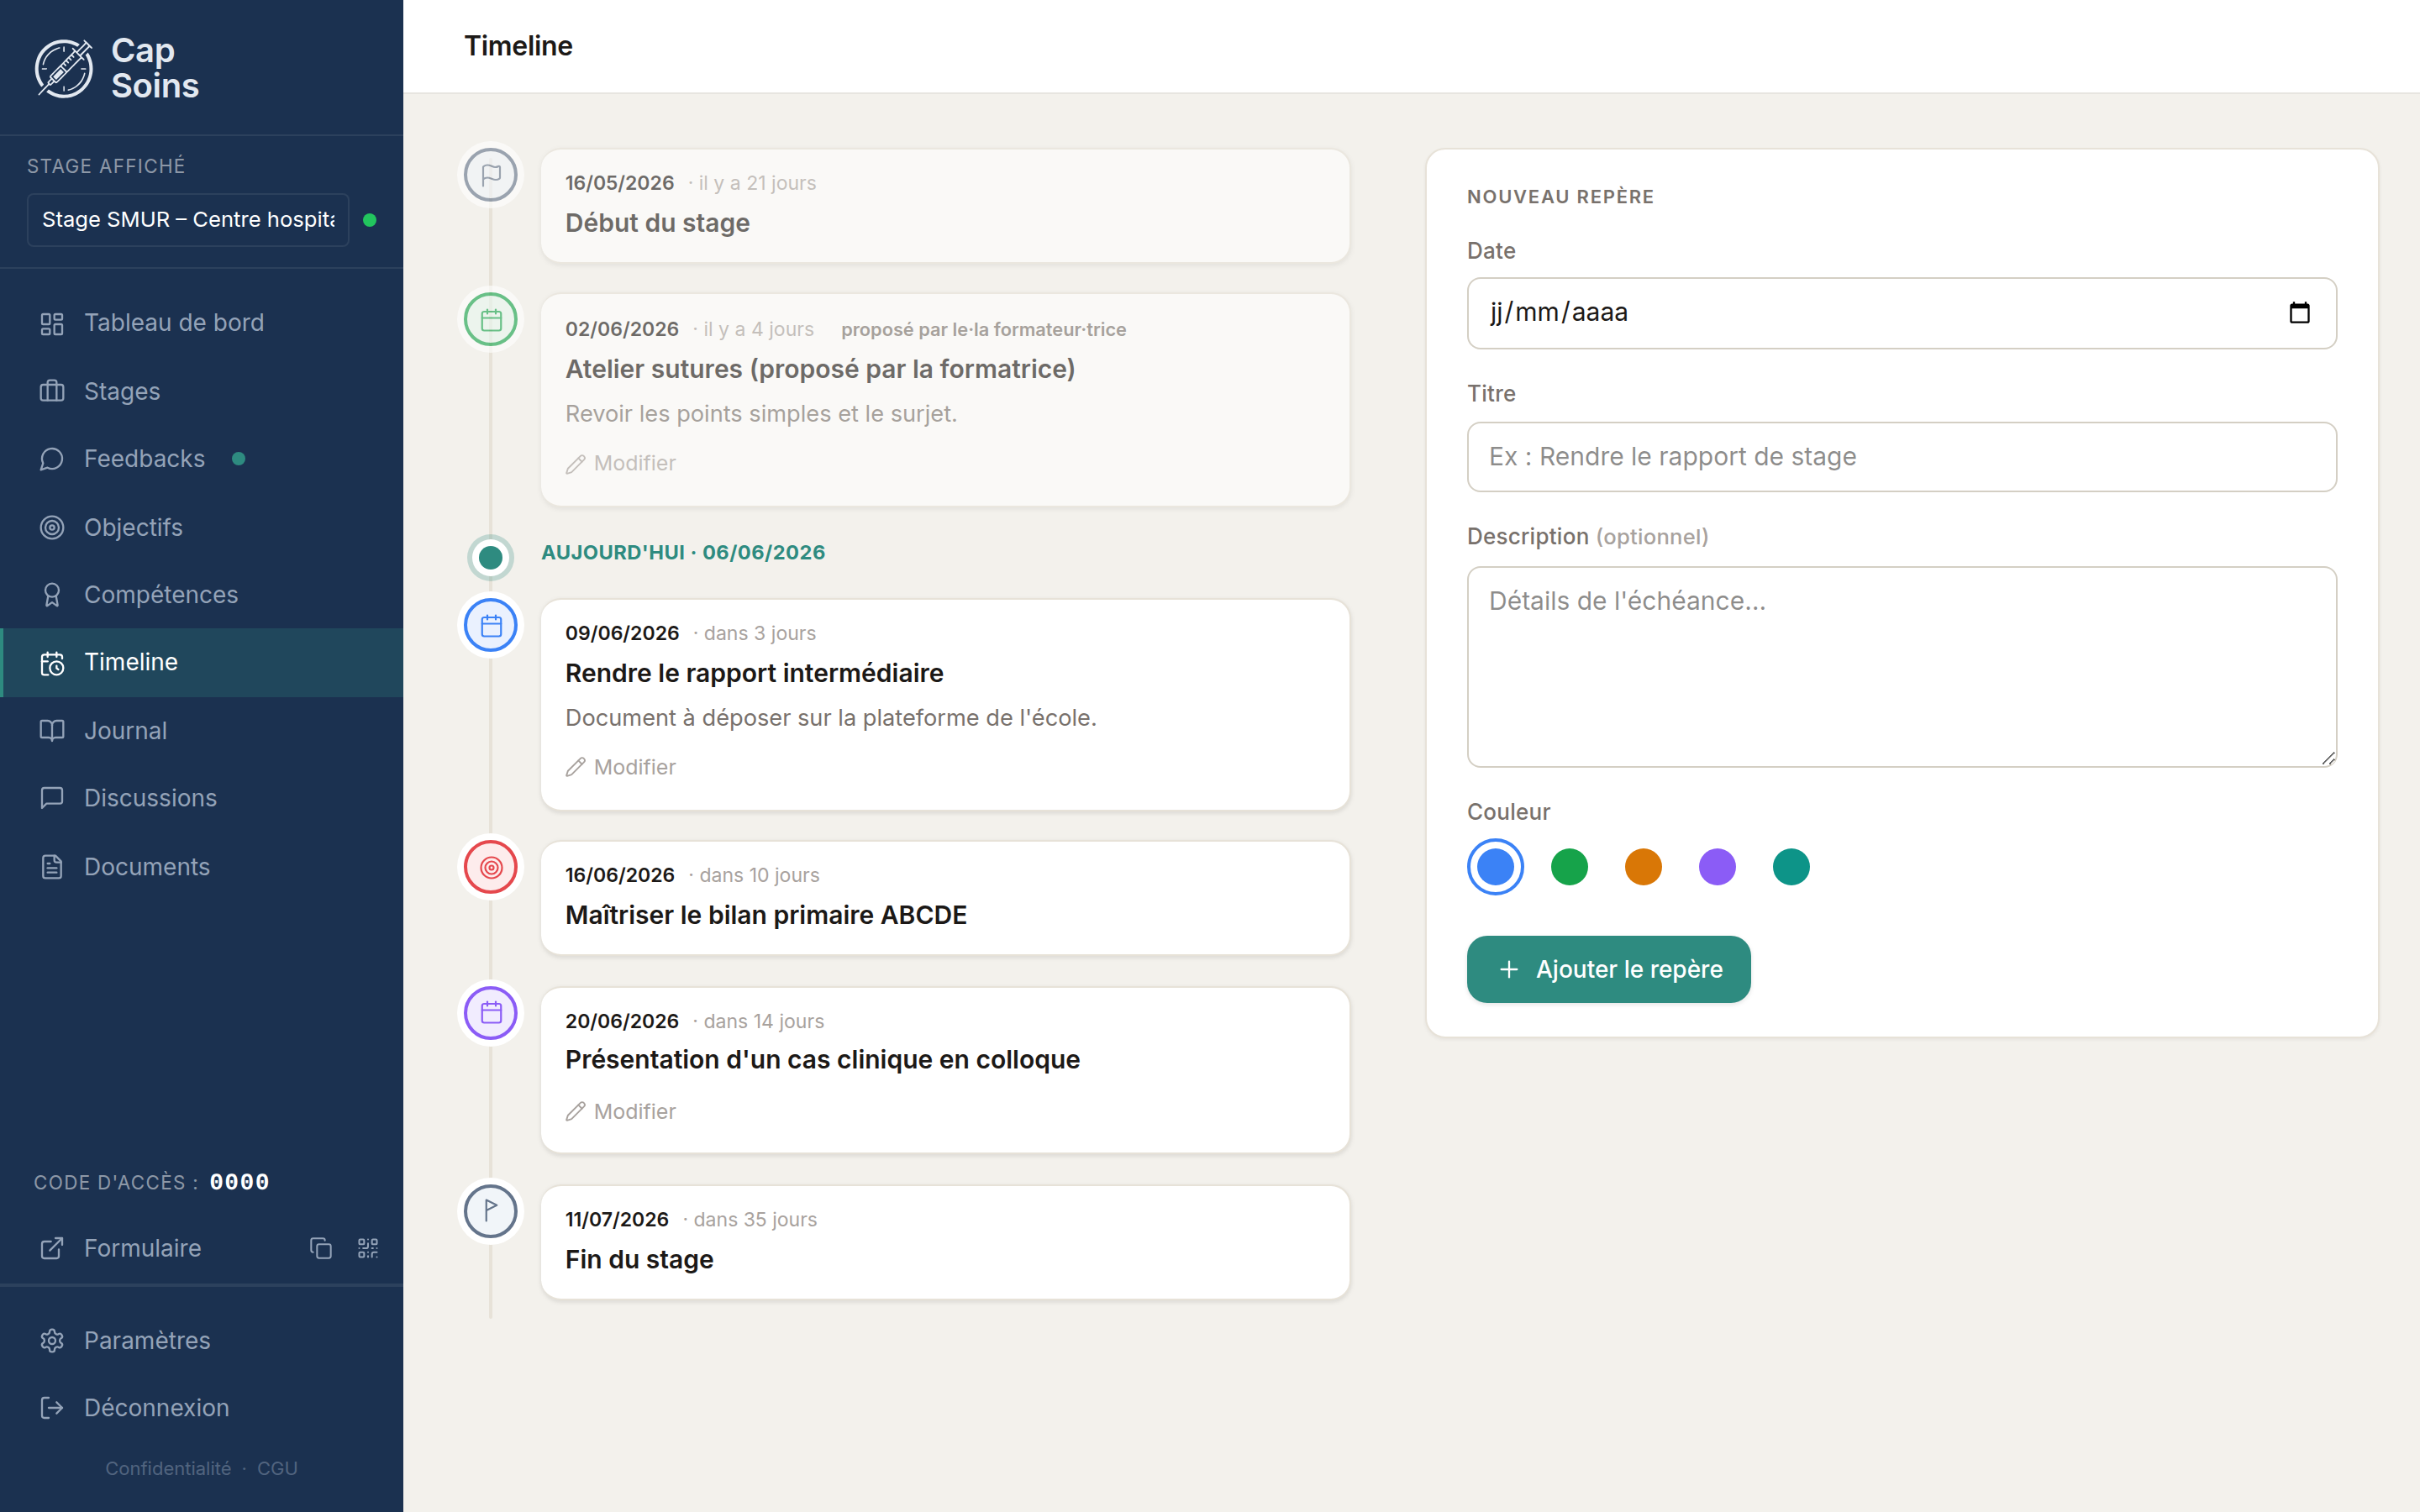
Task: Open the Confidentialité link
Action: pyautogui.click(x=168, y=1468)
